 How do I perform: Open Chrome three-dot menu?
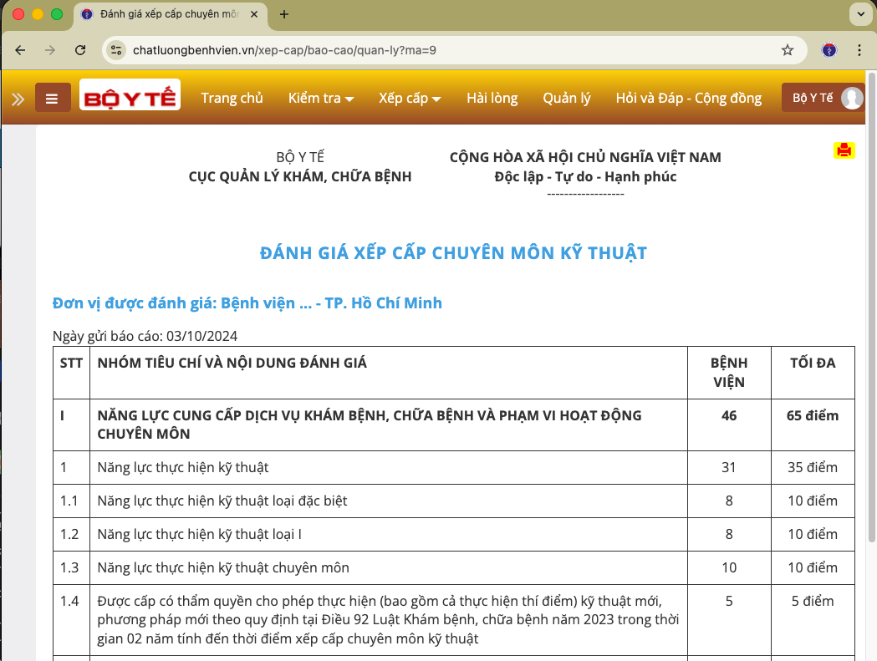point(859,50)
